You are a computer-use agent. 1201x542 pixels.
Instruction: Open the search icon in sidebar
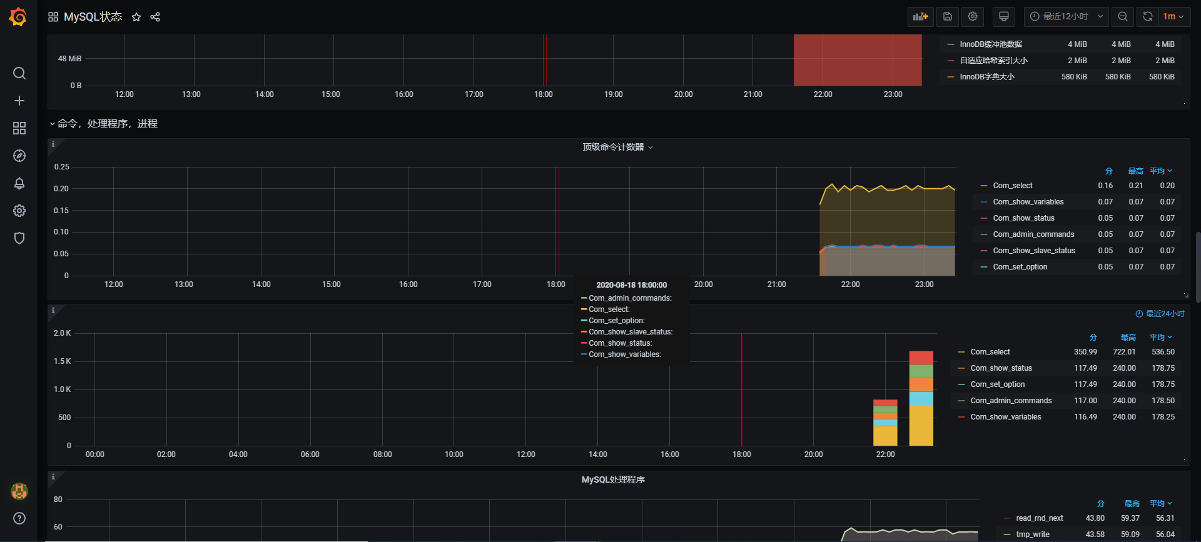tap(19, 73)
